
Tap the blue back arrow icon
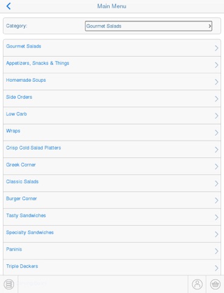tap(9, 6)
